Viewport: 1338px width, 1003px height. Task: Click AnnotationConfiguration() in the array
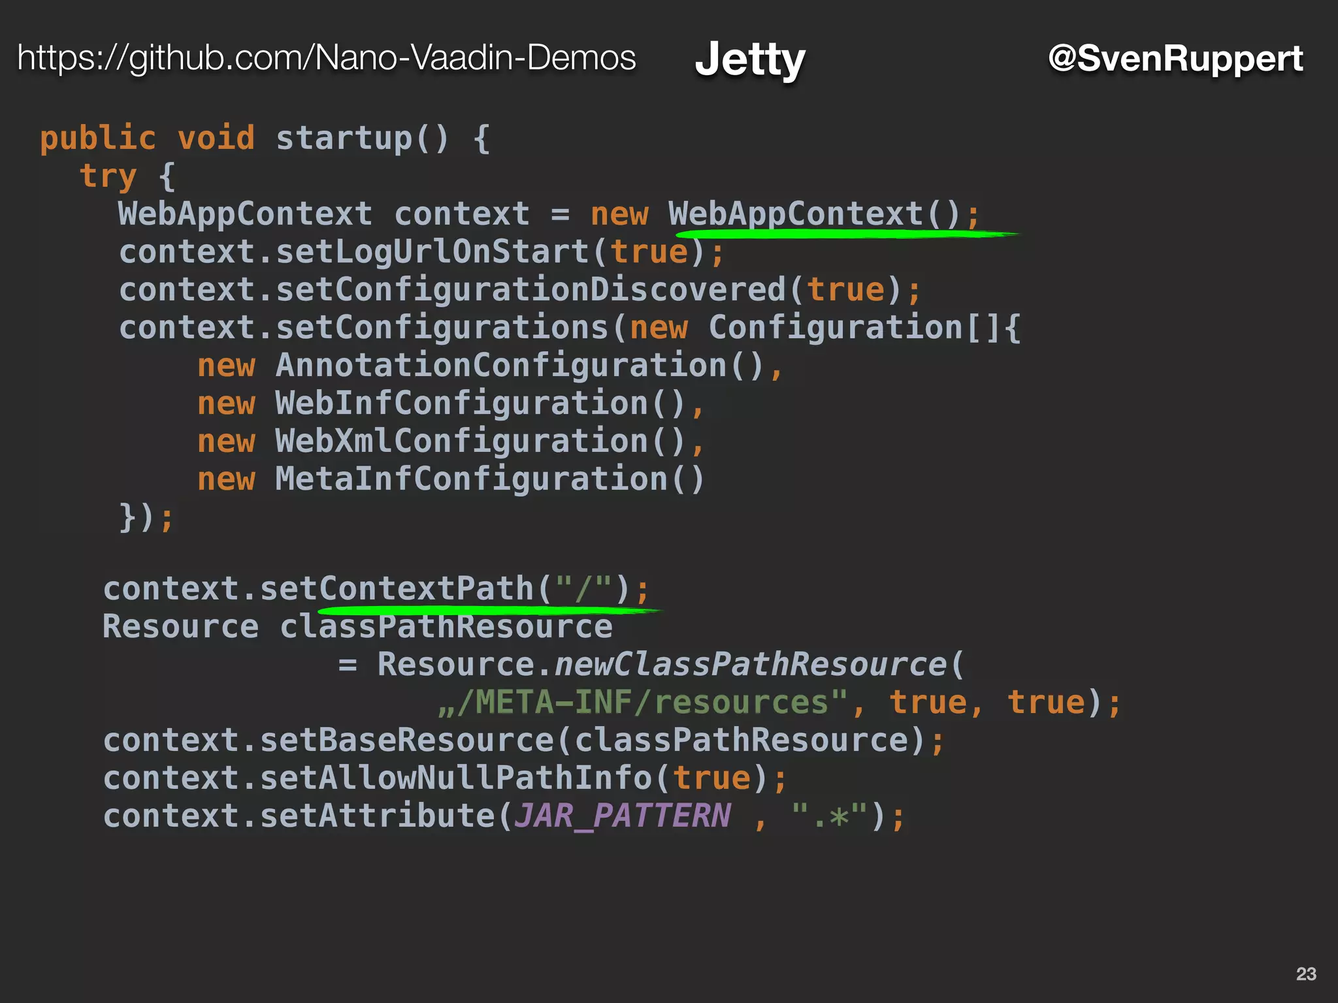click(x=520, y=366)
